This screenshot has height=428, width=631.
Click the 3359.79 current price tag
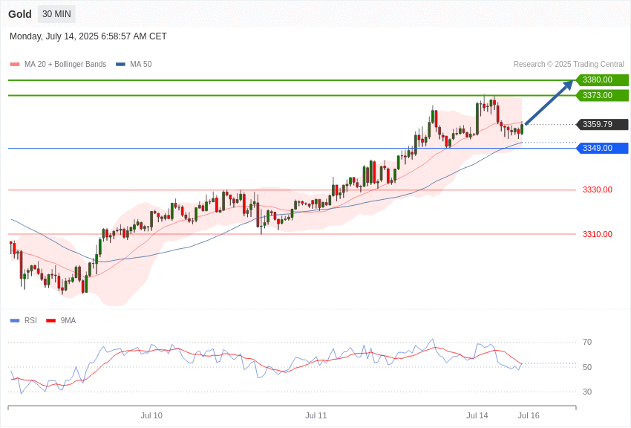[x=602, y=124]
